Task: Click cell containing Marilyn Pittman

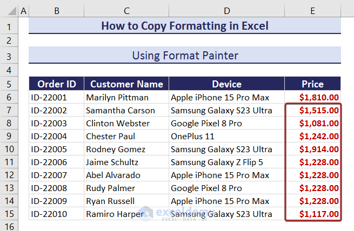Action: tap(126, 98)
